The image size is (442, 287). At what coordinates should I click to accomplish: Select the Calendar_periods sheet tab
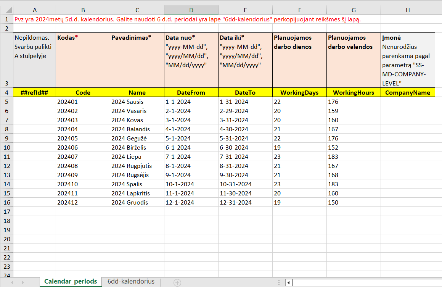click(71, 282)
